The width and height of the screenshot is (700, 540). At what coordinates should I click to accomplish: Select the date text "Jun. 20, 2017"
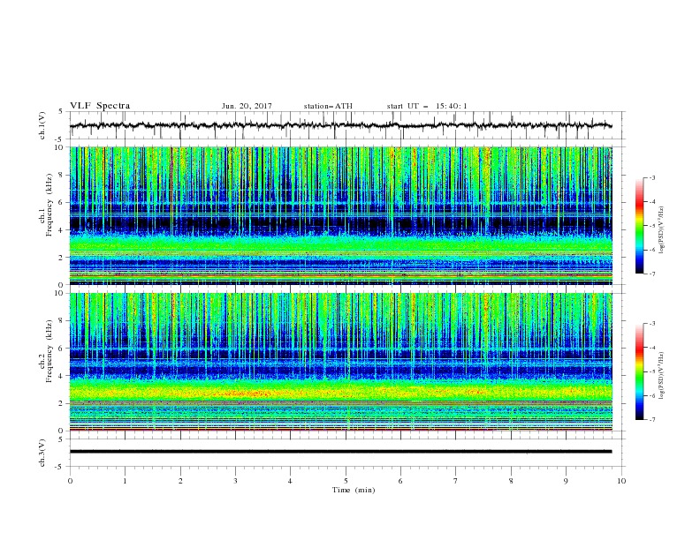pos(247,106)
